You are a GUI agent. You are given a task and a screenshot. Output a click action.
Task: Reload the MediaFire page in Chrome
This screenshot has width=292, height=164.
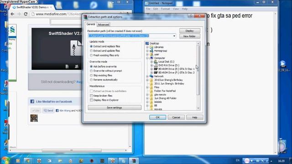point(26,14)
